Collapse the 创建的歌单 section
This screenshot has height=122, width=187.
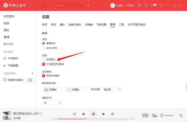point(11,73)
